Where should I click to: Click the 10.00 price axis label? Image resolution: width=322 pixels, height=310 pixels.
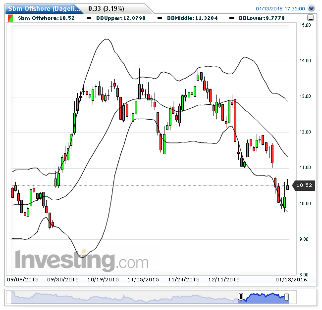[x=305, y=203]
